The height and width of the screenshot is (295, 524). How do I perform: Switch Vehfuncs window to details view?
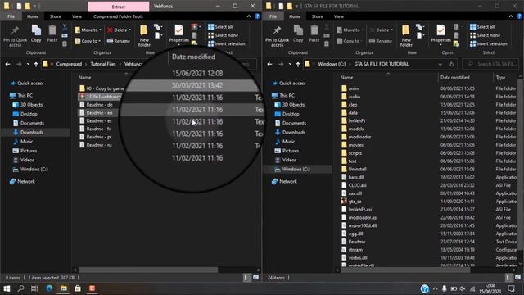246,277
